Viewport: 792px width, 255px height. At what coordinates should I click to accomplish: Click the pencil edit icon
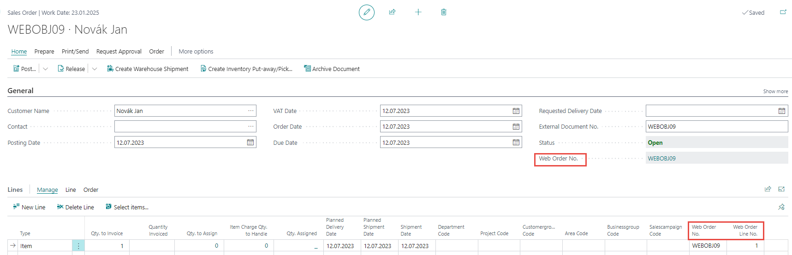tap(366, 12)
